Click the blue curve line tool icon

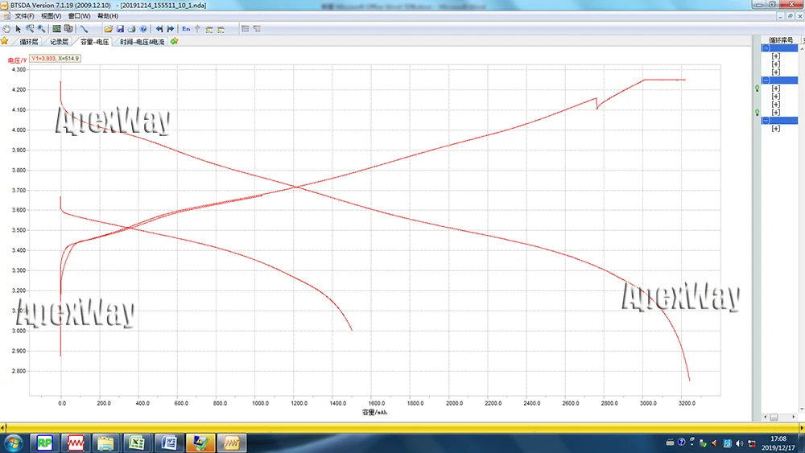[85, 29]
